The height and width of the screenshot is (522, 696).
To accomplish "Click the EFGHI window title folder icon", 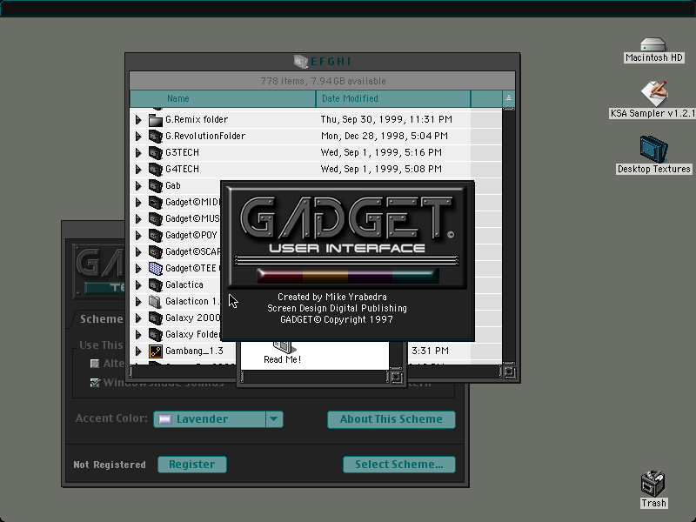I will point(300,61).
